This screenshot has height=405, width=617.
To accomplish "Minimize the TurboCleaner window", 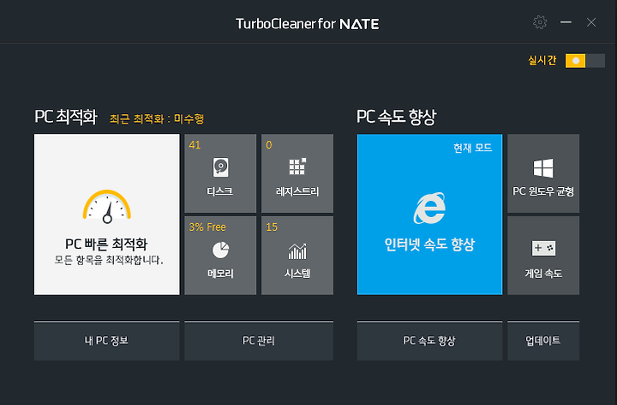I will [x=566, y=22].
